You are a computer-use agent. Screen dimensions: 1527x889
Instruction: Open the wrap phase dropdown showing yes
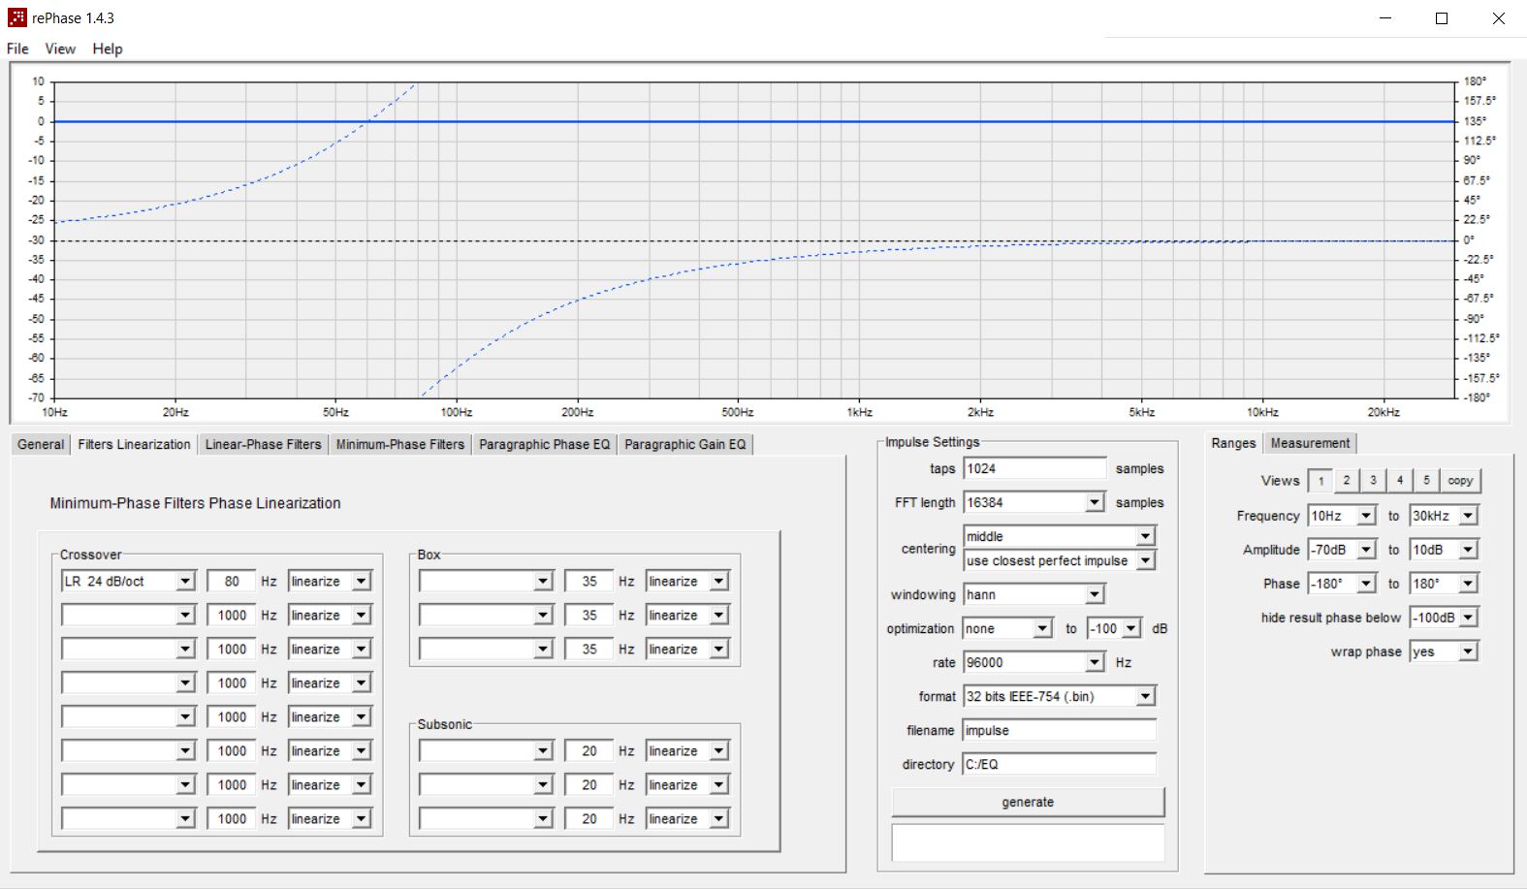(1445, 651)
